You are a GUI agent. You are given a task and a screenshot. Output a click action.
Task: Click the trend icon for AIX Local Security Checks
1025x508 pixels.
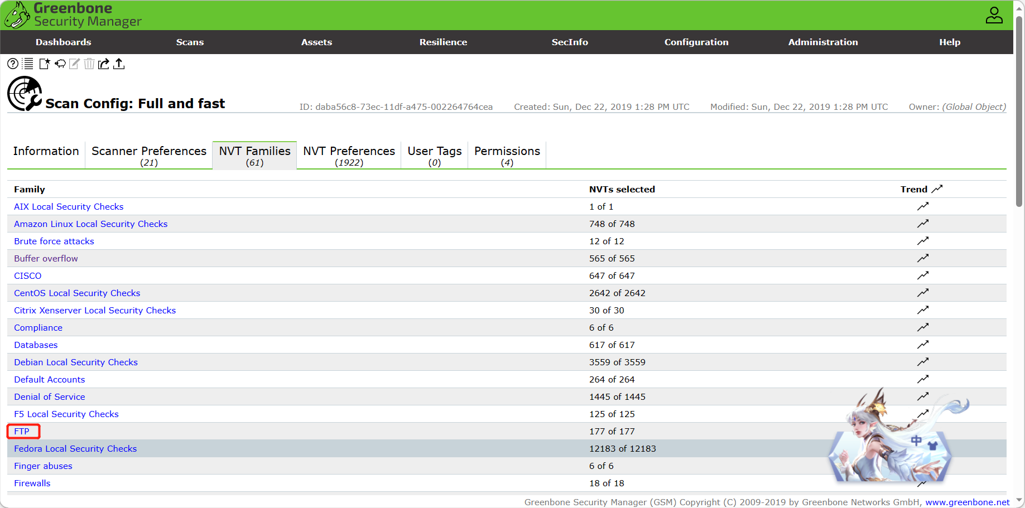pos(923,206)
